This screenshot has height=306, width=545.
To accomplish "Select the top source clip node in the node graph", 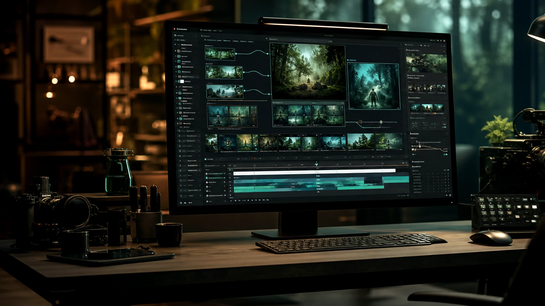I will [220, 54].
